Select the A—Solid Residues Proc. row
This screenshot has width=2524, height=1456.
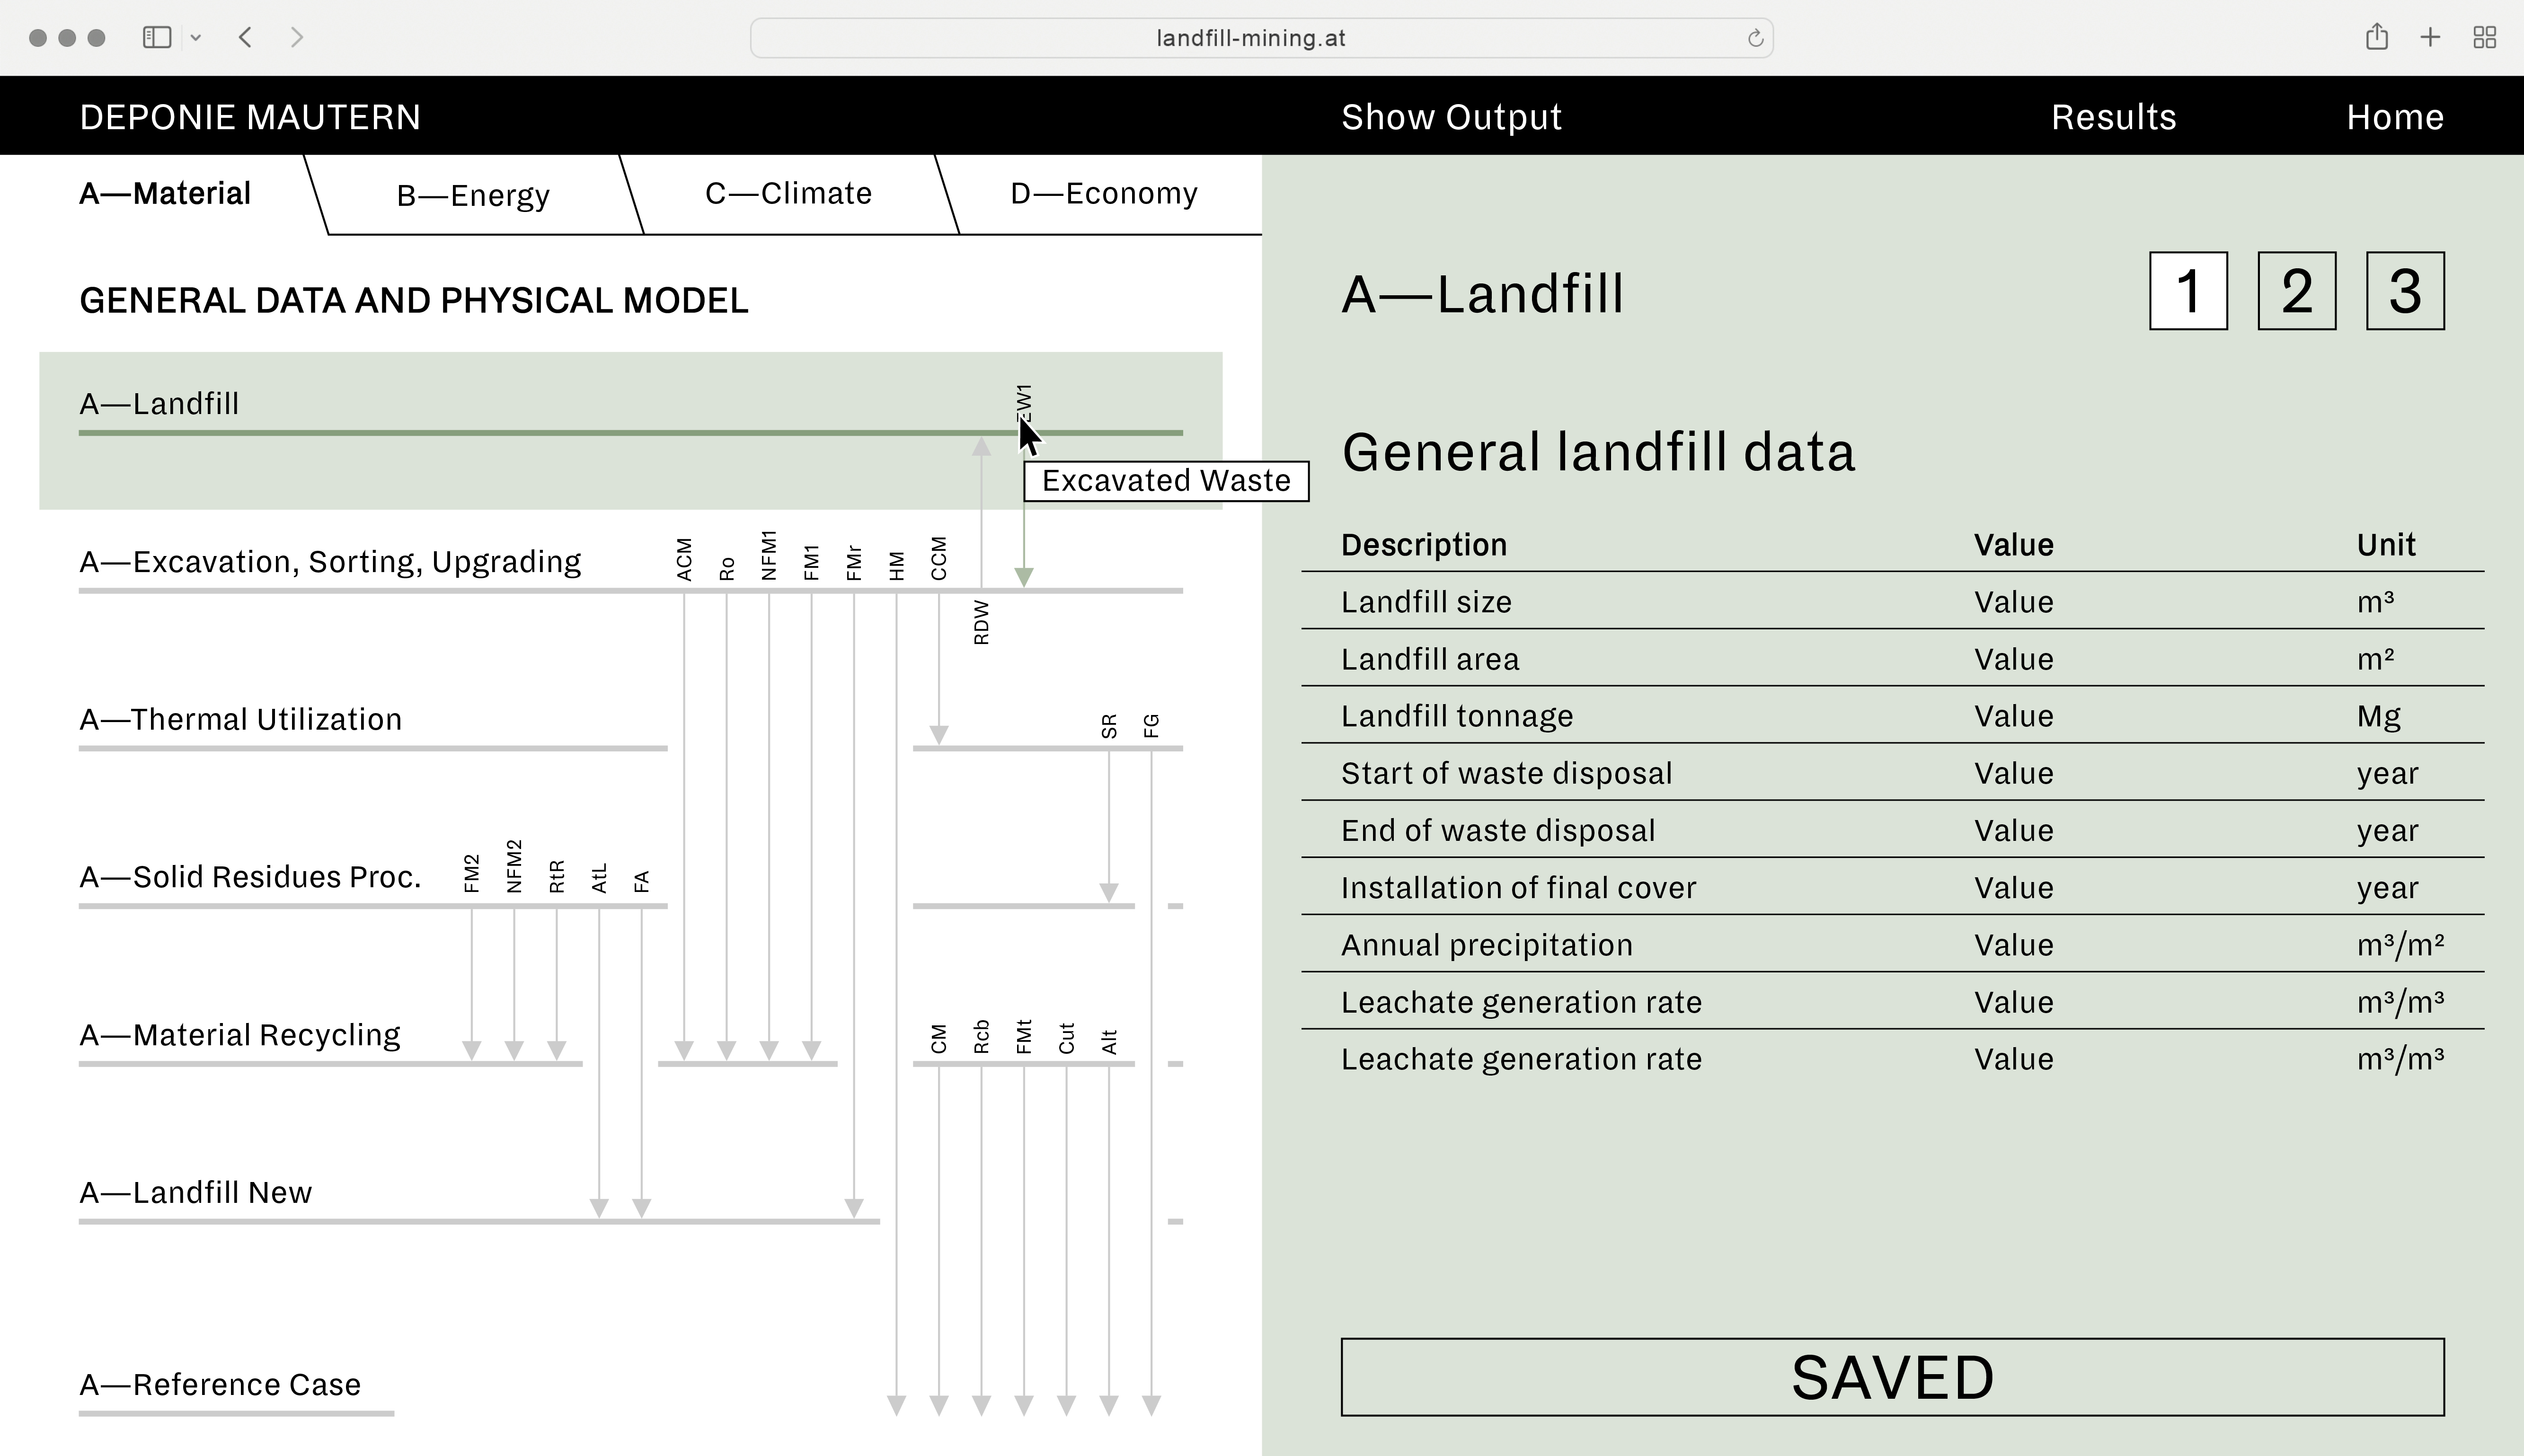[x=250, y=877]
